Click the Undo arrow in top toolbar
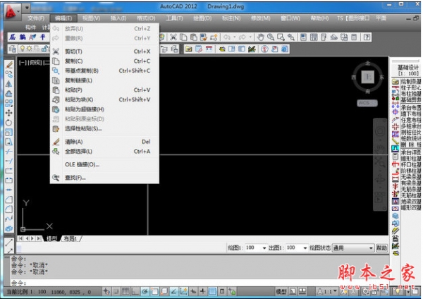 coord(226,37)
